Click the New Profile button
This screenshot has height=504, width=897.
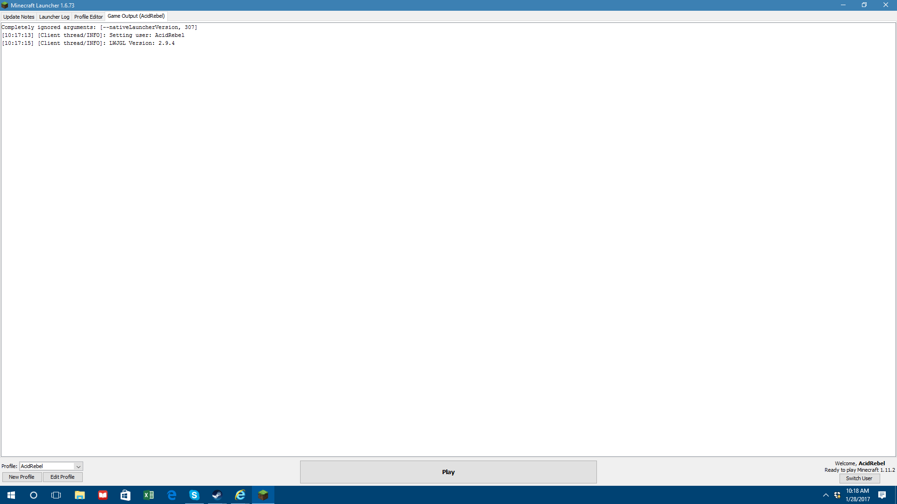[x=22, y=477]
